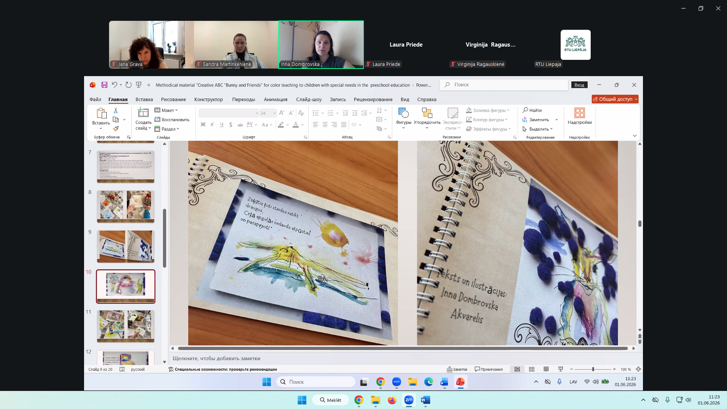
Task: Open the font color swatch
Action: tap(296, 125)
